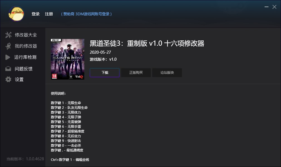Click the date text 2020-05-27
281x167 pixels.
(100, 52)
